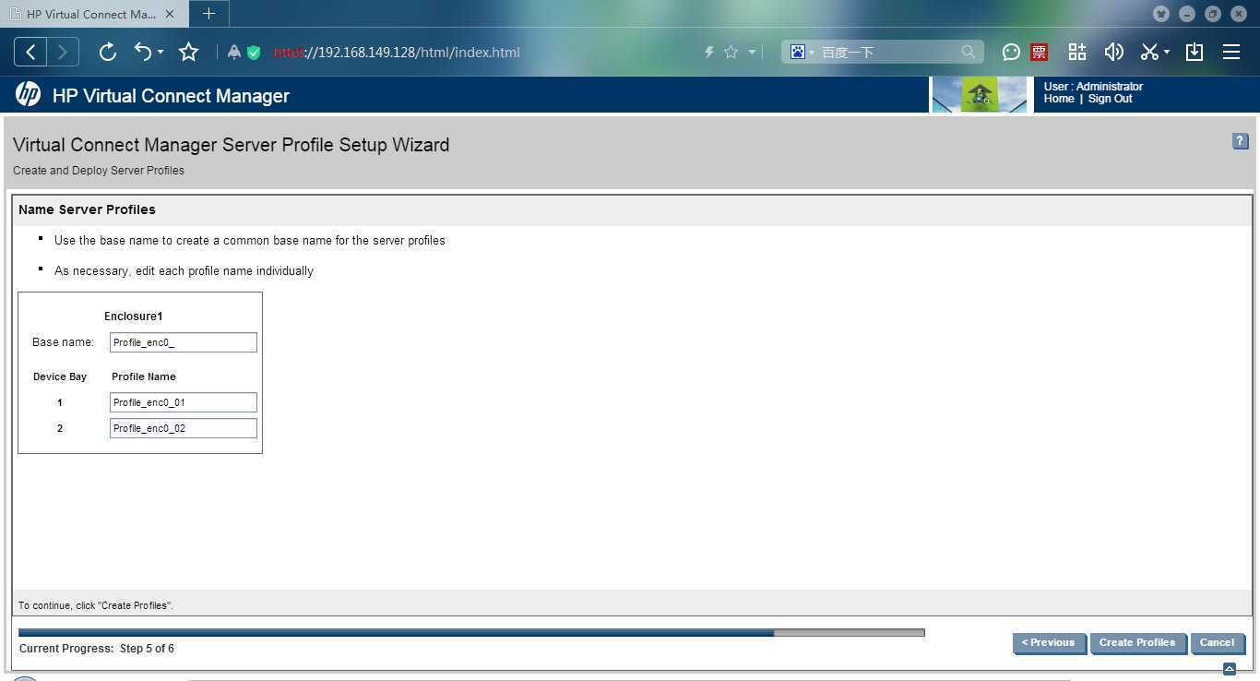Click the 'Step 5 of 6' progress text

[x=147, y=649]
